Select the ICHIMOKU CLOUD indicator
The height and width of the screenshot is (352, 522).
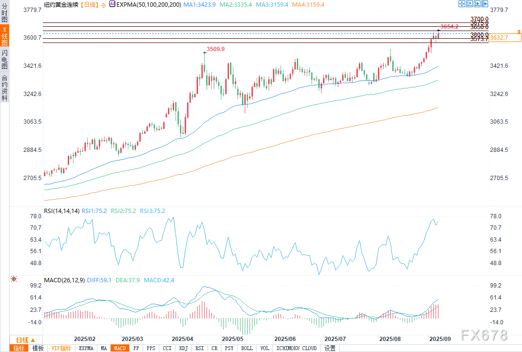296,348
